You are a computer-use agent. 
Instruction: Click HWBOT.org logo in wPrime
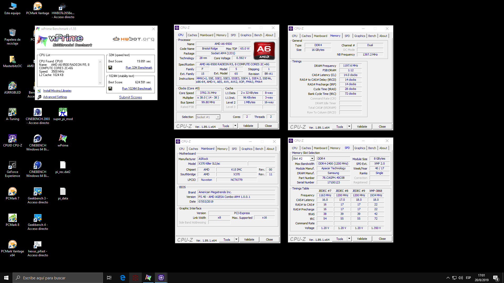pyautogui.click(x=133, y=39)
